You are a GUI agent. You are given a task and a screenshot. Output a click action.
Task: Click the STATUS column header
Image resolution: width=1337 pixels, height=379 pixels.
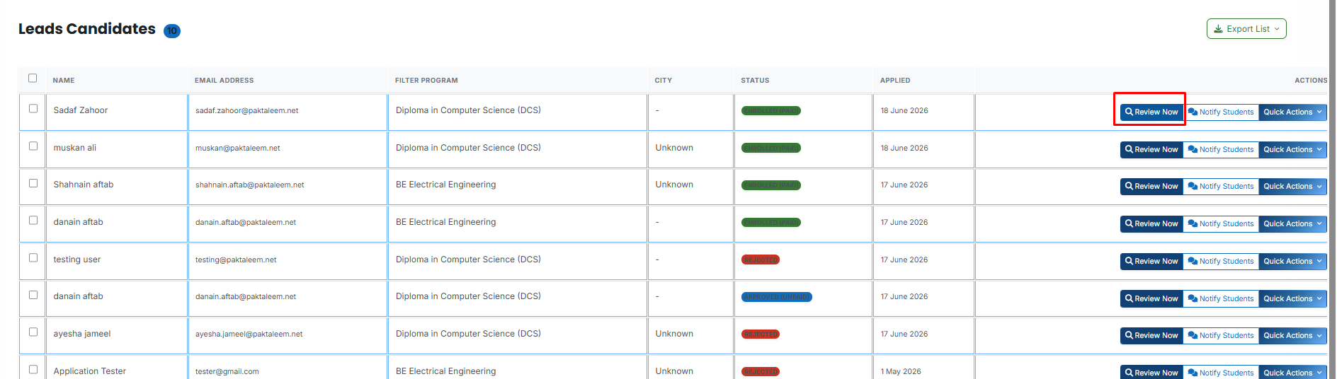pyautogui.click(x=755, y=81)
